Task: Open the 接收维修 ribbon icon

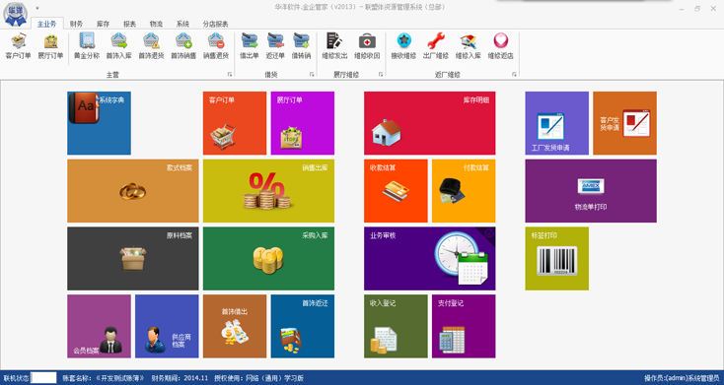Action: pos(403,46)
